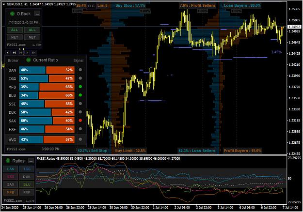This screenshot has height=212, width=303.
Task: Open the FXSSI.com link in Ratios panel
Action: [13, 200]
